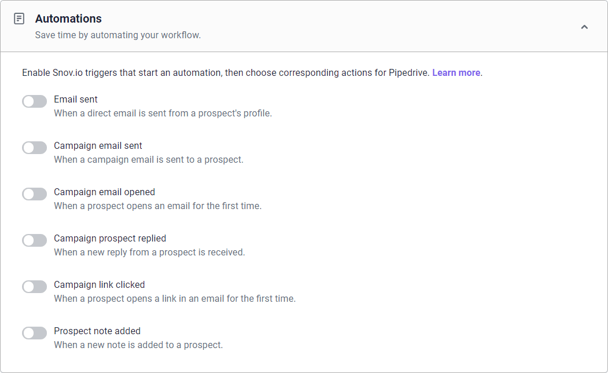Toggle the Campaign email opened switch
Screen dimensions: 608x373
tap(34, 195)
